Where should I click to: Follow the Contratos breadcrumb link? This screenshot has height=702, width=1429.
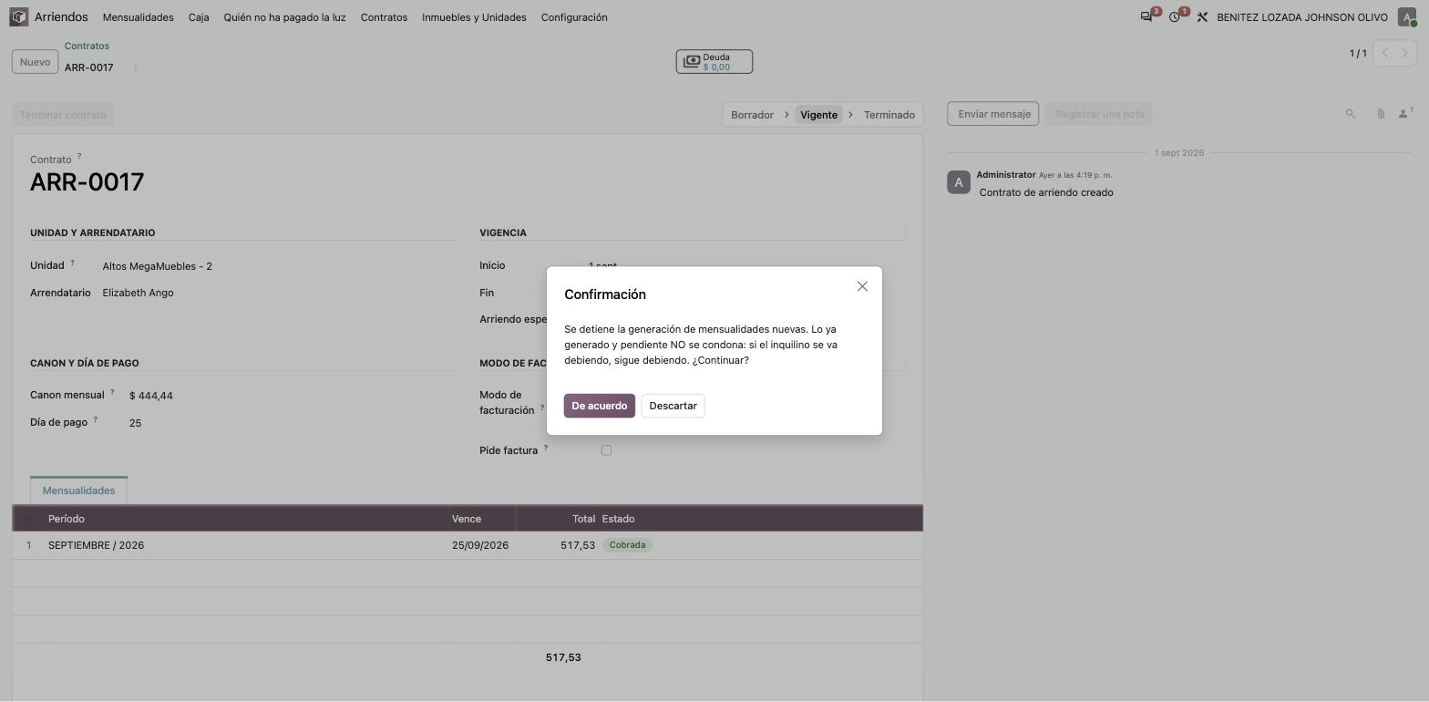coord(87,46)
